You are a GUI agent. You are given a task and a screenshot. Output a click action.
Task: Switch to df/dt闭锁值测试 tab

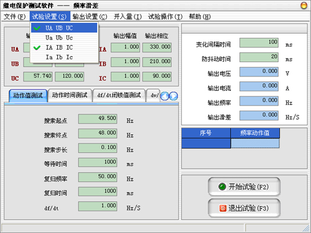[119, 96]
